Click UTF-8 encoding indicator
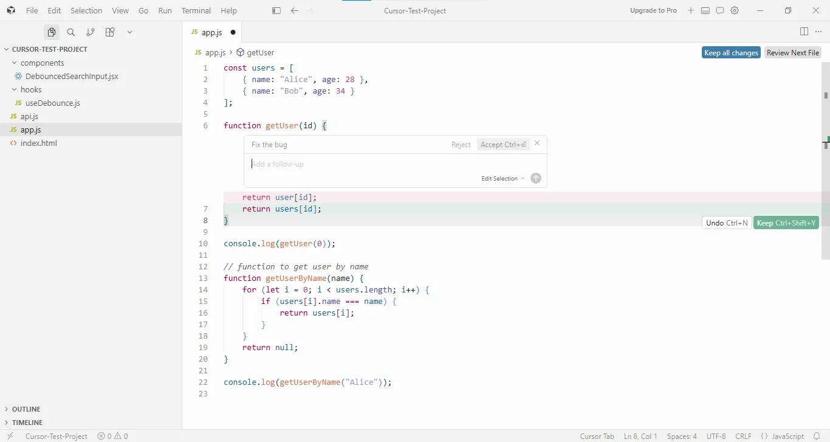The height and width of the screenshot is (442, 830). (x=716, y=436)
